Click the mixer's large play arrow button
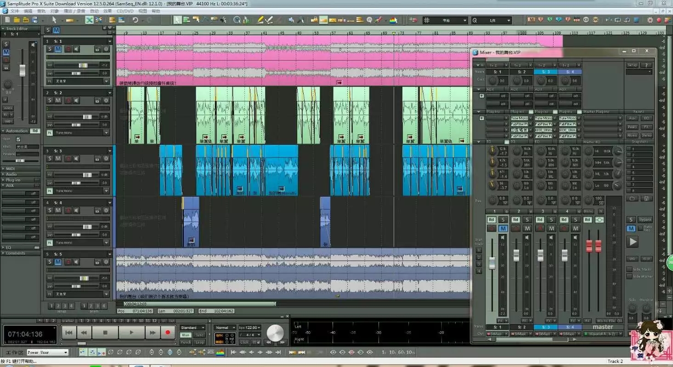The height and width of the screenshot is (367, 673). tap(633, 242)
